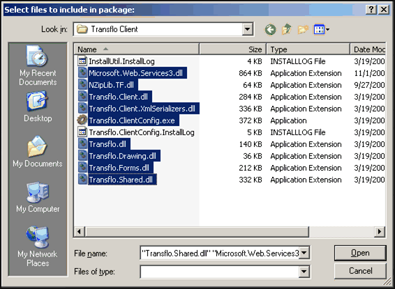Image resolution: width=395 pixels, height=289 pixels.
Task: Open My Computer in places bar
Action: tap(38, 197)
